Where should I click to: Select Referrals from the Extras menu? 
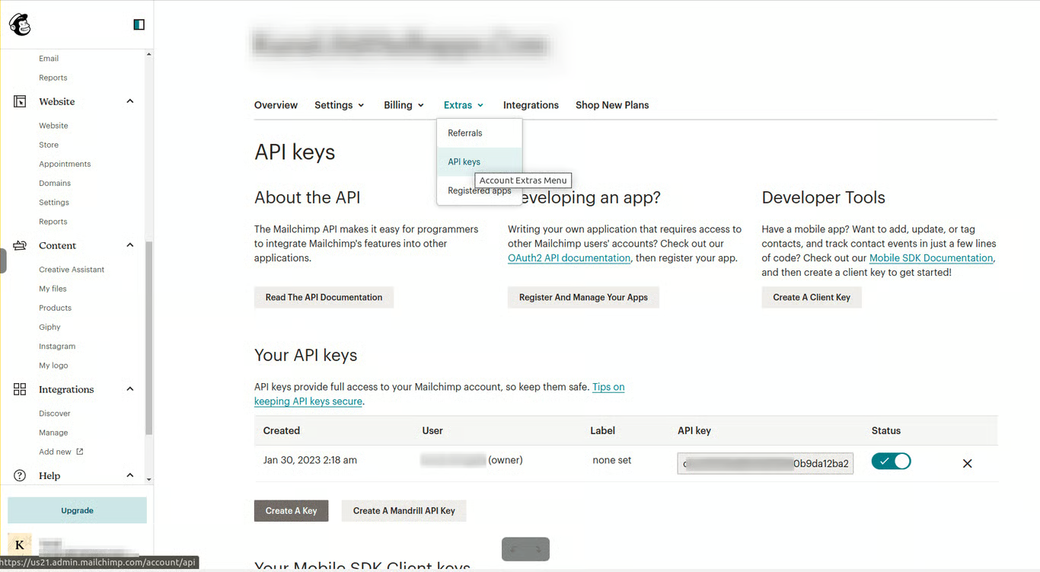[x=480, y=133]
